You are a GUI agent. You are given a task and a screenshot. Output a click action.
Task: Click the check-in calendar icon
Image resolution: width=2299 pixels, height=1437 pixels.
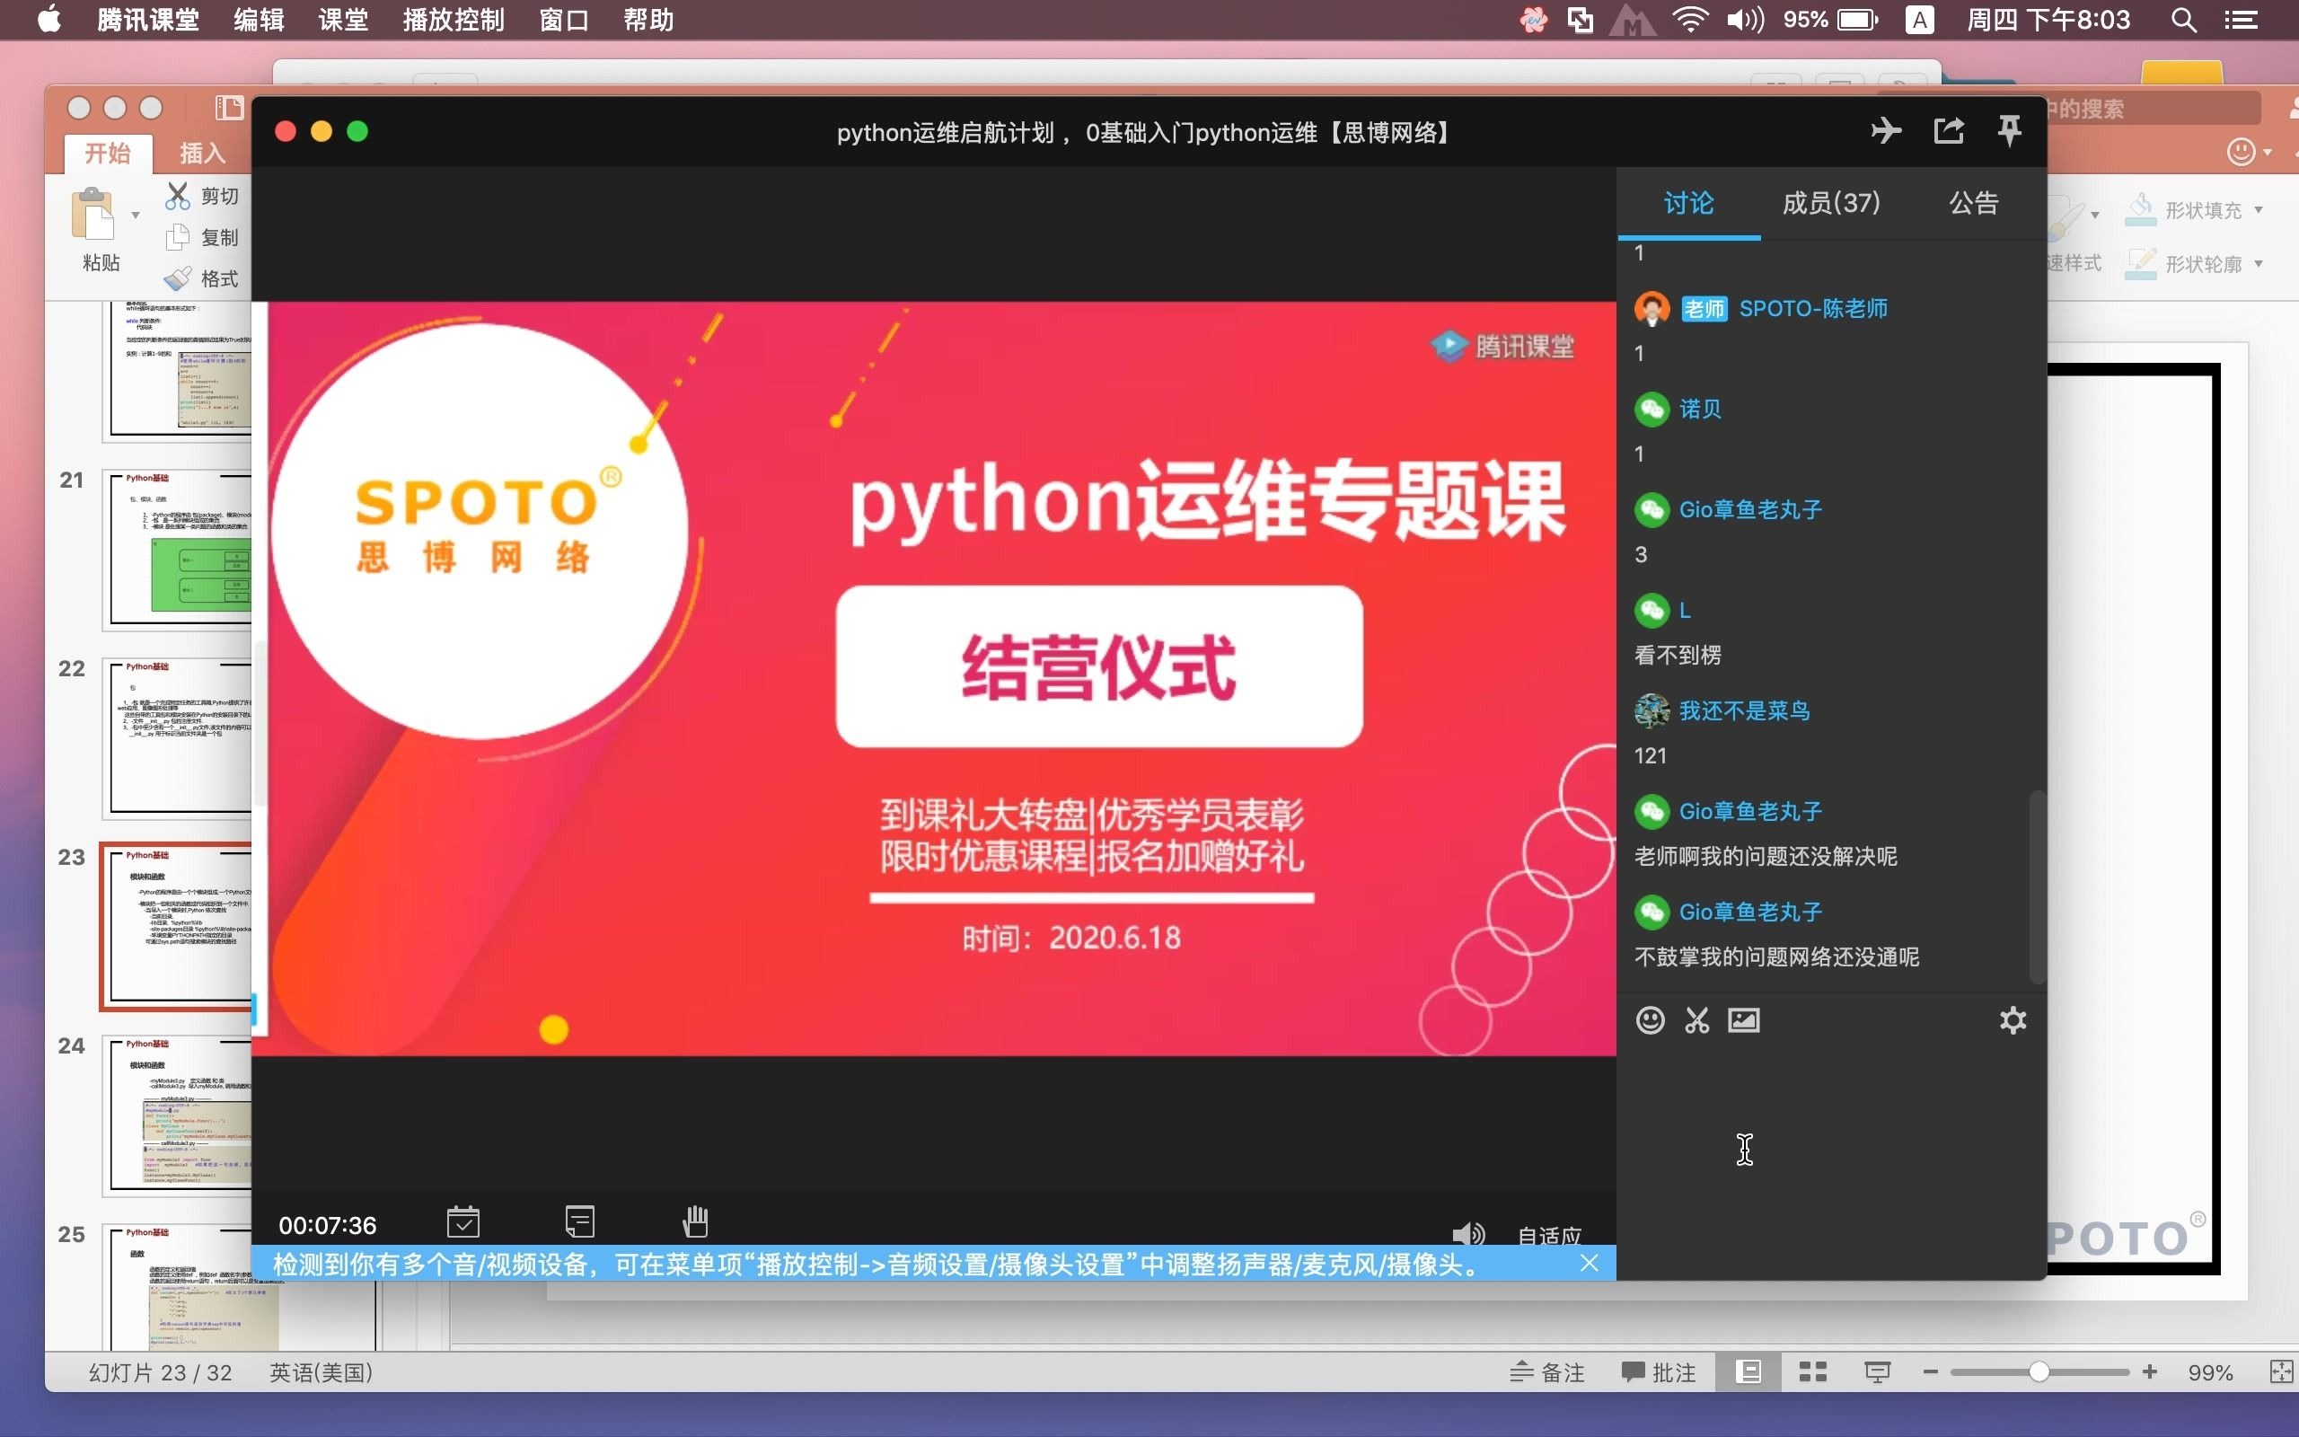(462, 1221)
